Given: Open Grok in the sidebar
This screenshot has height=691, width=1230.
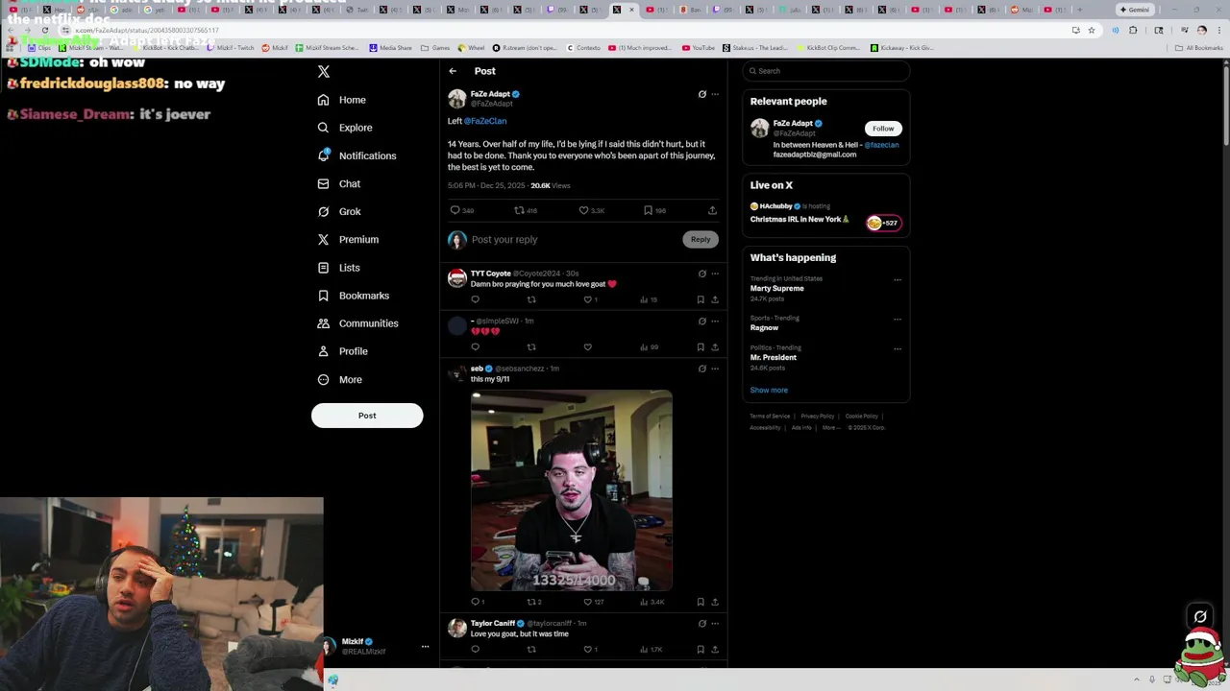Looking at the screenshot, I should click(339, 211).
